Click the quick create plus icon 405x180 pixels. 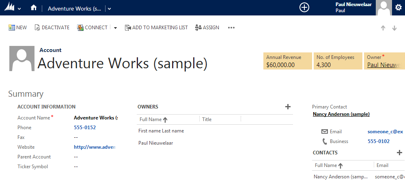304,8
